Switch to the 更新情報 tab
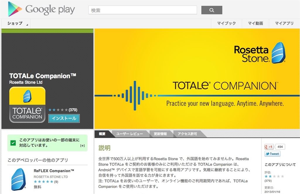Image resolution: width=300 pixels, height=194 pixels. pos(160,134)
